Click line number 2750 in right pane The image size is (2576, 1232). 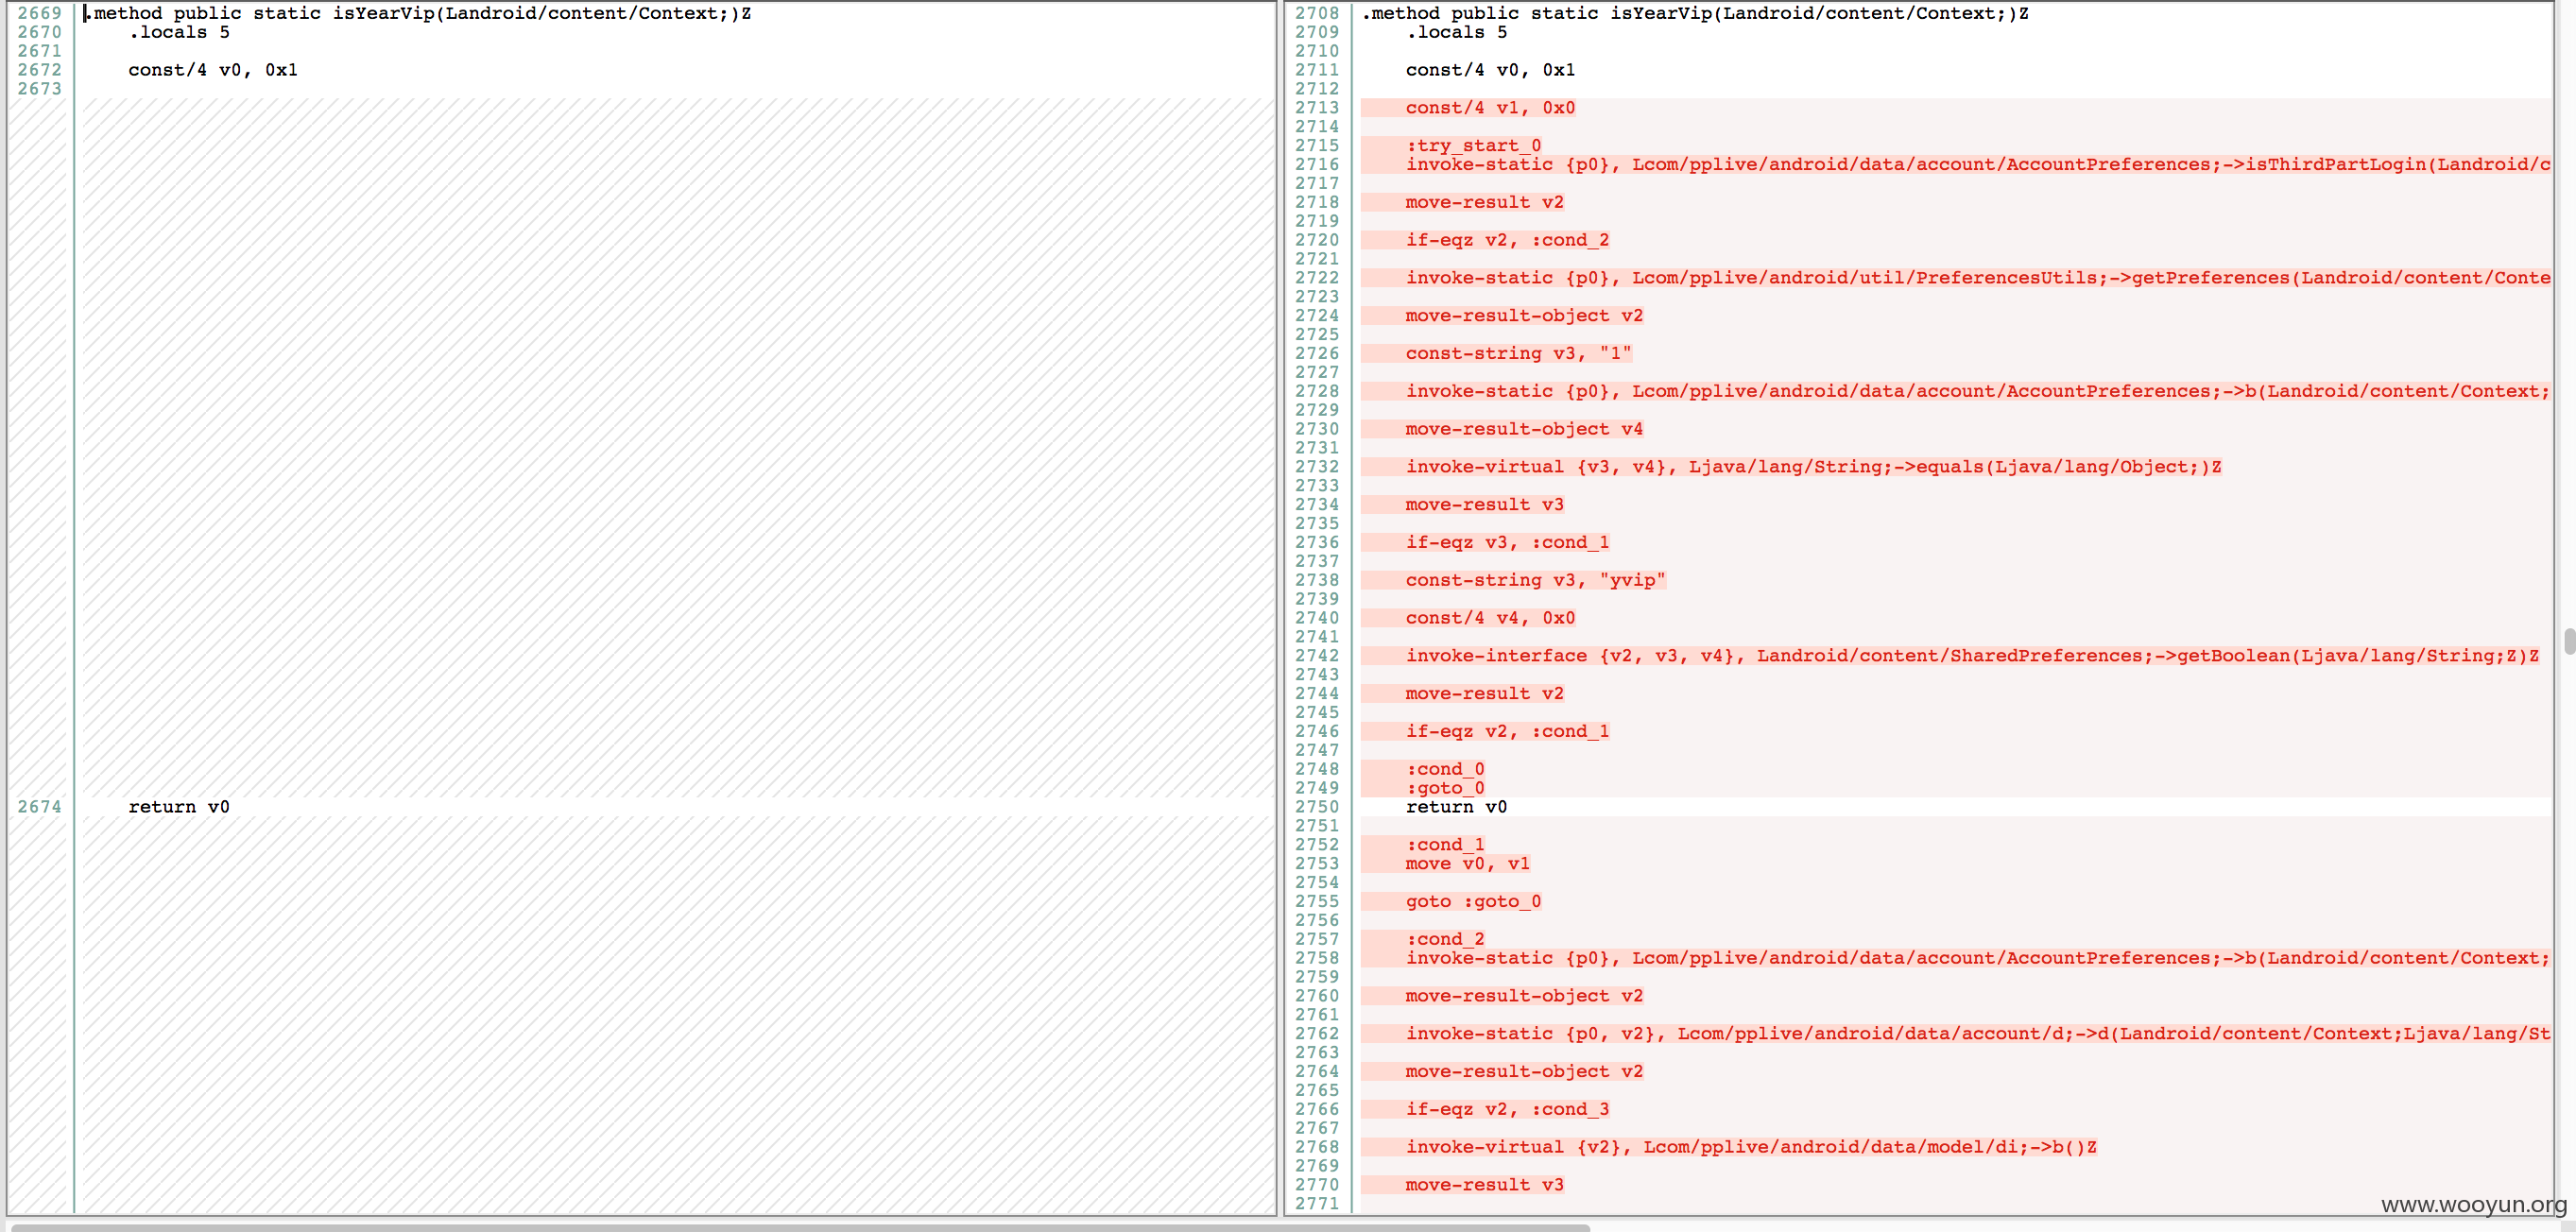[x=1316, y=808]
